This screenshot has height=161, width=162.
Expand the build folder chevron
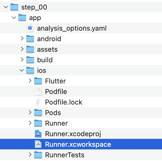point(22,60)
